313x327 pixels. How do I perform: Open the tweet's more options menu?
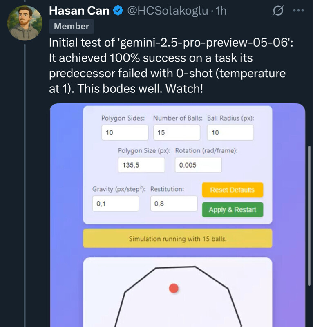(299, 11)
